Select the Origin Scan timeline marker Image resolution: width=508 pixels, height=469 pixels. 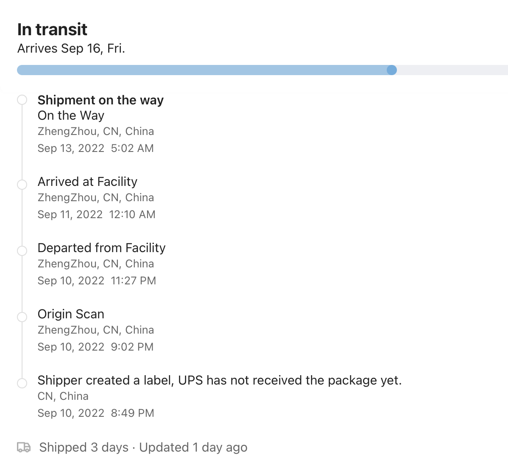(x=22, y=317)
